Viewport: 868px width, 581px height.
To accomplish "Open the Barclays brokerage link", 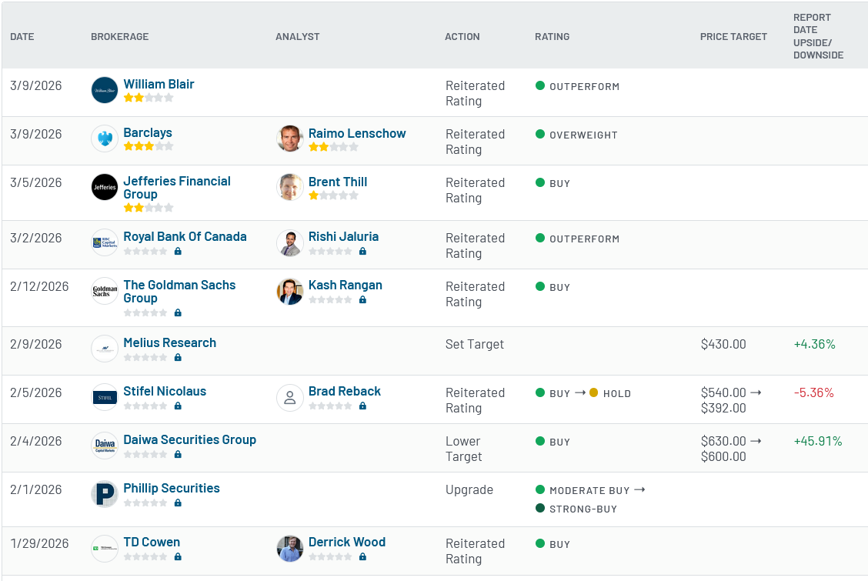I will tap(148, 133).
